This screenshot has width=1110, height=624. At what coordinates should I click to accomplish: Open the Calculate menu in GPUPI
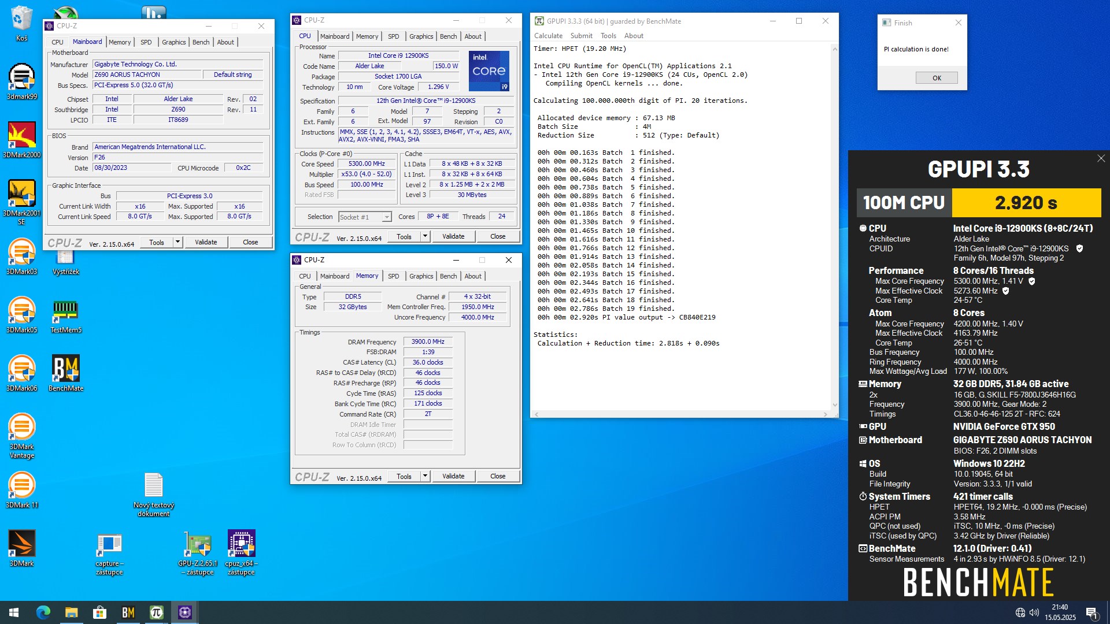pos(548,36)
